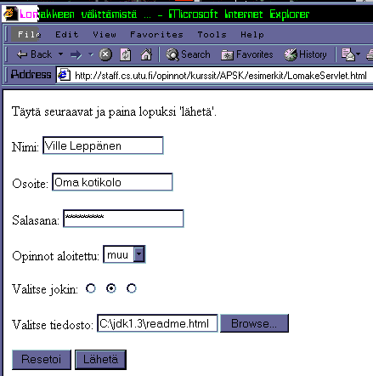The image size is (373, 376).
Task: Click the Print icon at toolbar edge
Action: 370,54
